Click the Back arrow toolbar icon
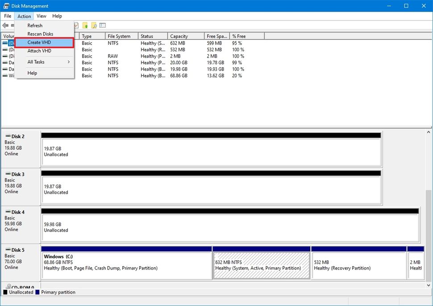The width and height of the screenshot is (433, 306). pos(5,25)
